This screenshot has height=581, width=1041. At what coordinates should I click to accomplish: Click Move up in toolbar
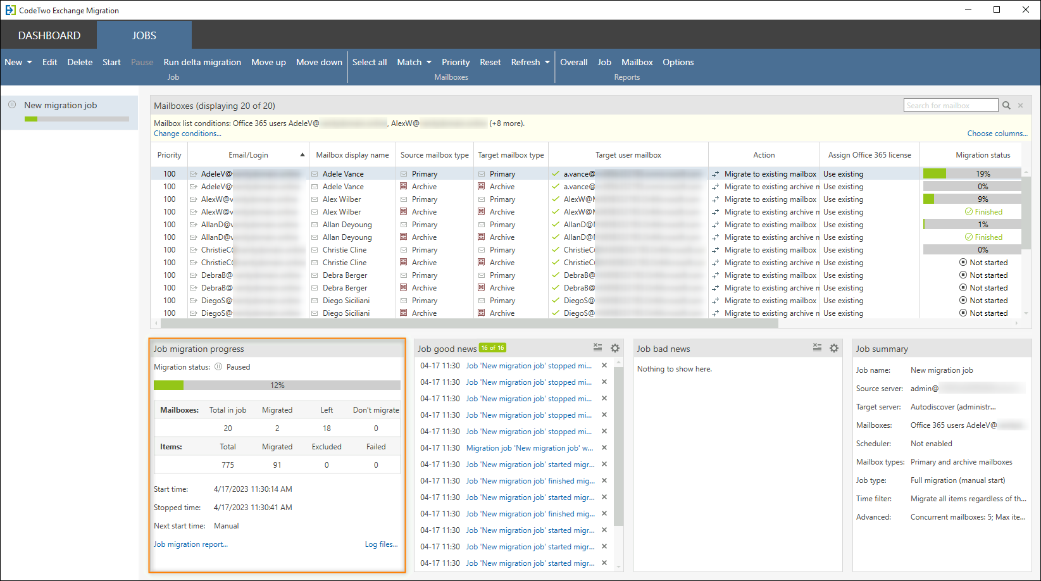(x=268, y=62)
